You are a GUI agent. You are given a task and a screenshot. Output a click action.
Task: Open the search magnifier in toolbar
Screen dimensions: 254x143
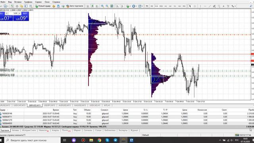click(x=251, y=6)
